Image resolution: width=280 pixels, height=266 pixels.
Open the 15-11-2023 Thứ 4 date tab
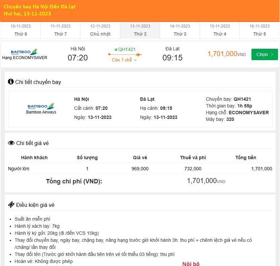tap(220, 30)
